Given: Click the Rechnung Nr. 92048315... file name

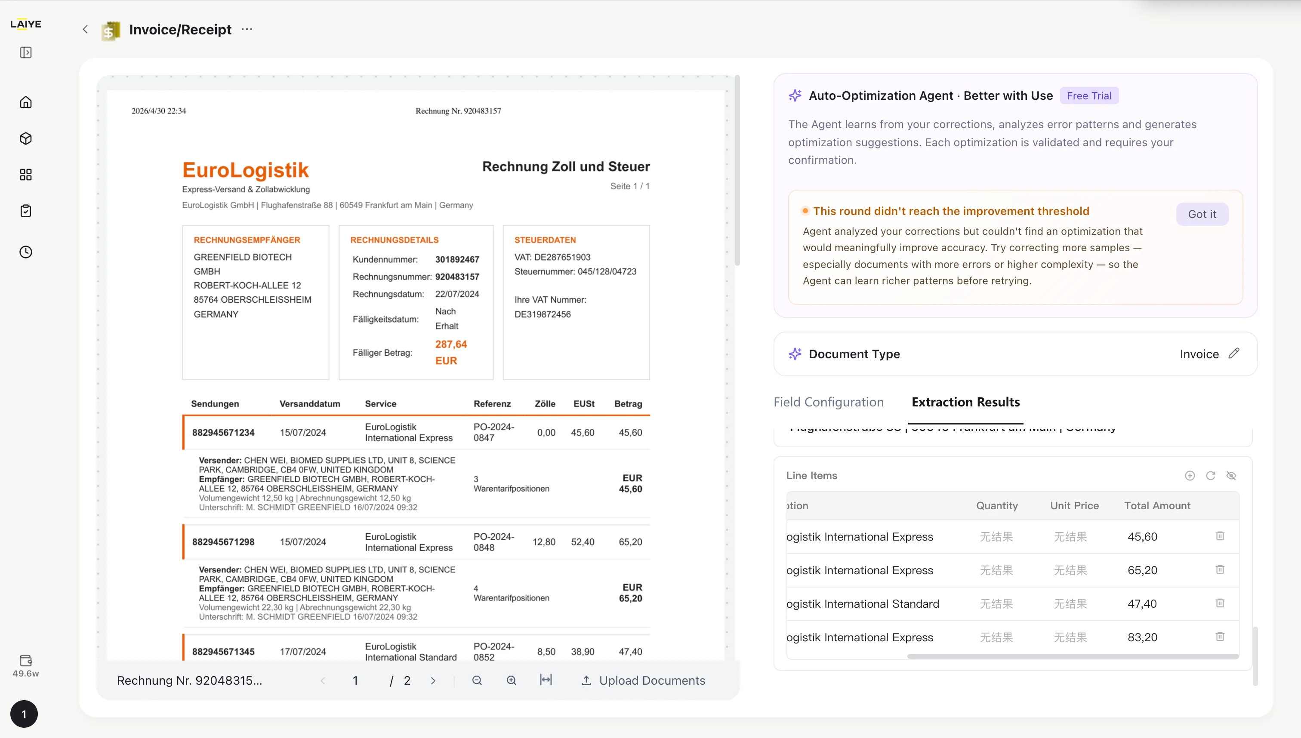Looking at the screenshot, I should pos(190,680).
